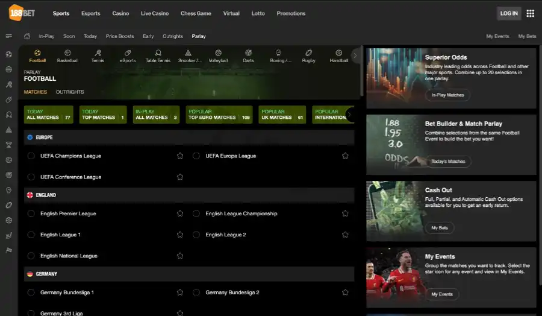Select English Premier League radio button
Viewport: 542px width, 316px height.
point(31,213)
